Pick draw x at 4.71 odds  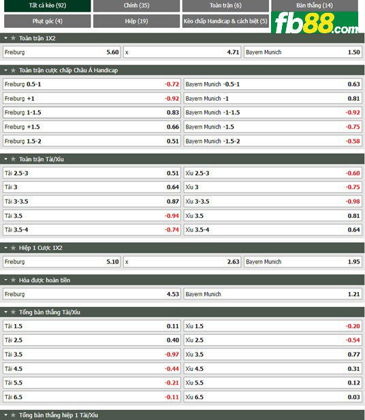pos(182,52)
